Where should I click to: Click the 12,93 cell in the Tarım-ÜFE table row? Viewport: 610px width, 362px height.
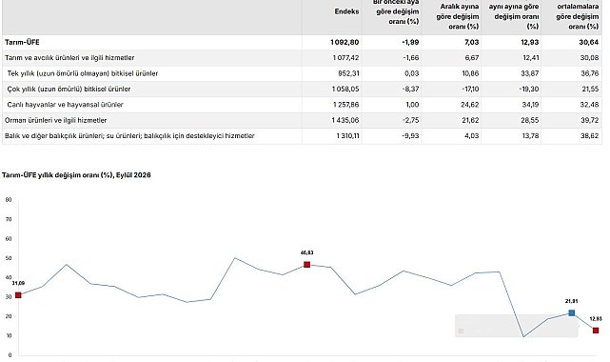530,42
